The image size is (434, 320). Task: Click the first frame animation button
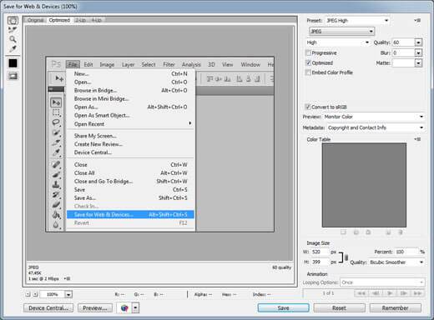coord(361,293)
